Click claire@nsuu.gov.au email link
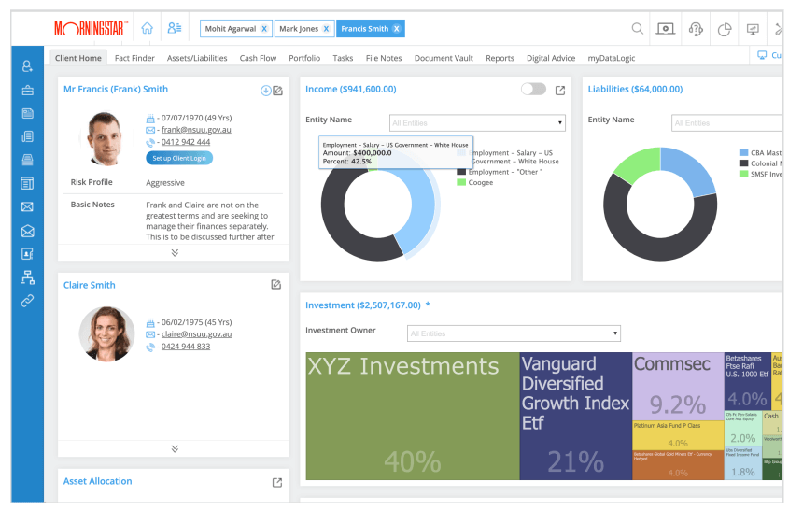This screenshot has height=510, width=789. pos(196,334)
